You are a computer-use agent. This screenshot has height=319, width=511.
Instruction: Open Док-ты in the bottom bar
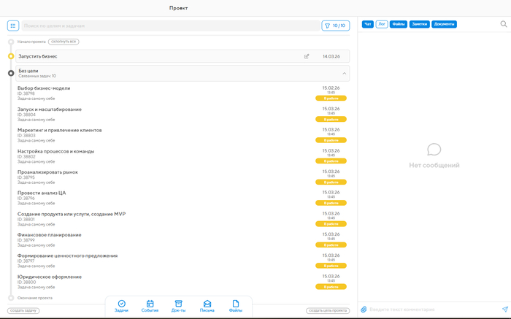(178, 306)
